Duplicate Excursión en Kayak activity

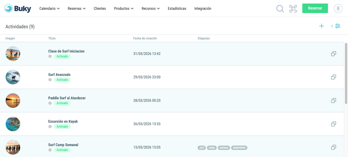(334, 124)
